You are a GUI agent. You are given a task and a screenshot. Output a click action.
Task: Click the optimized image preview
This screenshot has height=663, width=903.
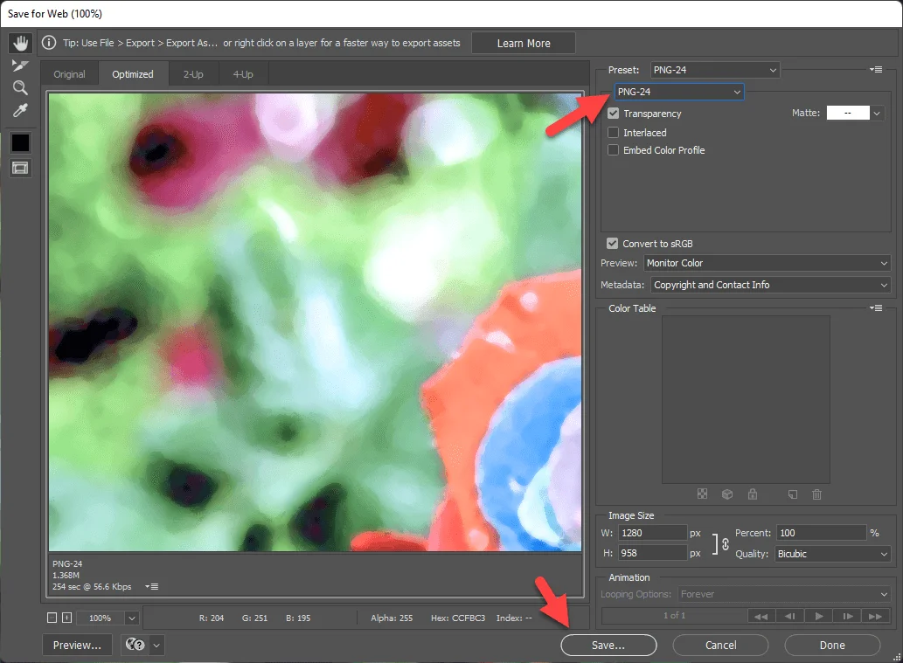[x=315, y=322]
